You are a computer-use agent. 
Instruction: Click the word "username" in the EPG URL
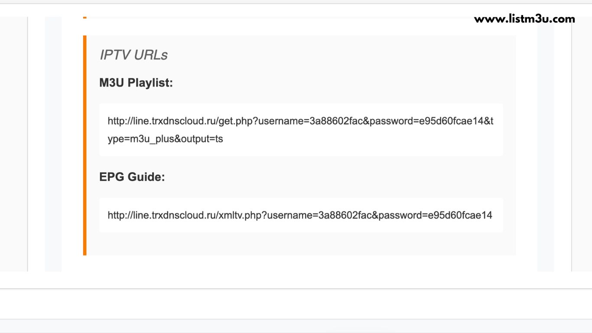click(x=289, y=215)
